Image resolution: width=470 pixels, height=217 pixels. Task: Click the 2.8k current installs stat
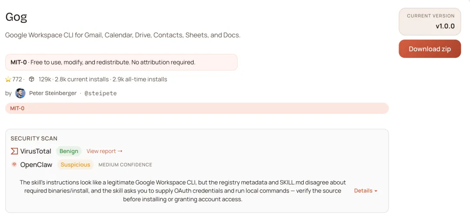click(x=82, y=80)
